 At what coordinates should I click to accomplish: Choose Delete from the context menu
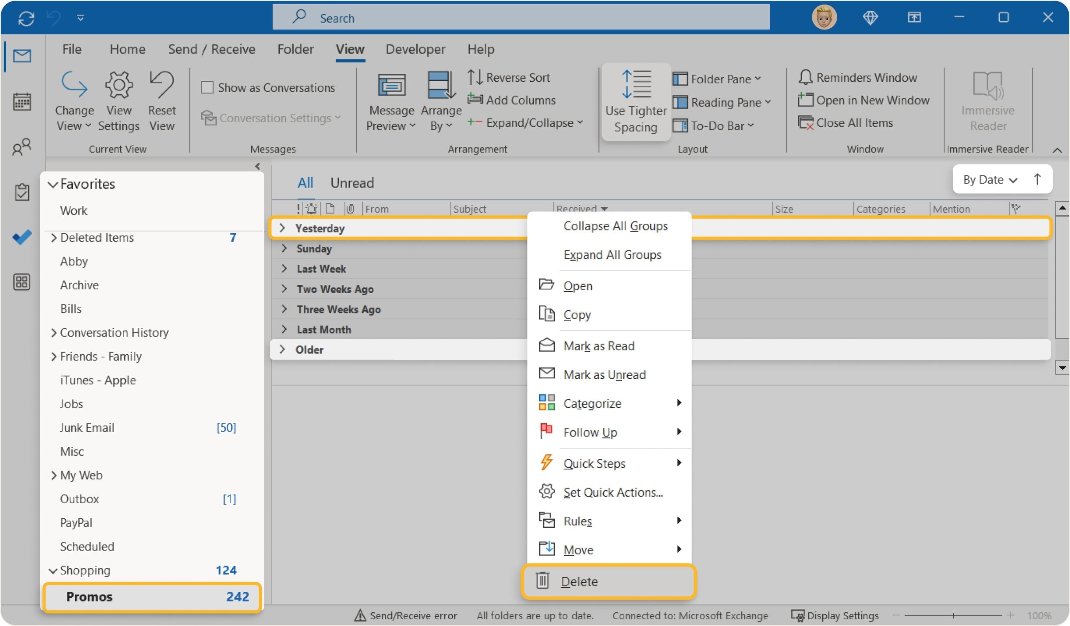[579, 582]
